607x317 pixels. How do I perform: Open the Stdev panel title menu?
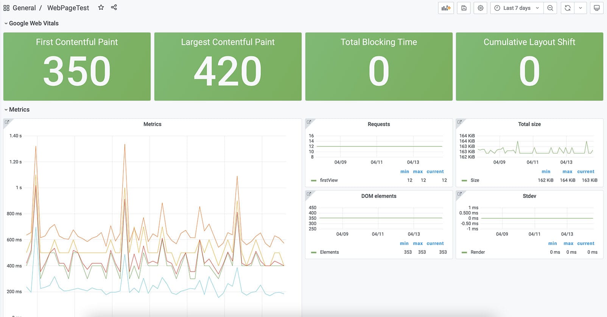click(x=529, y=196)
